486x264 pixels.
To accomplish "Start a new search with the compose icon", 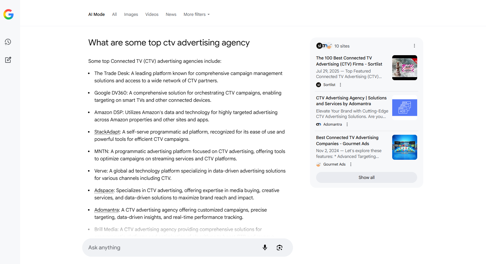I will click(x=8, y=60).
